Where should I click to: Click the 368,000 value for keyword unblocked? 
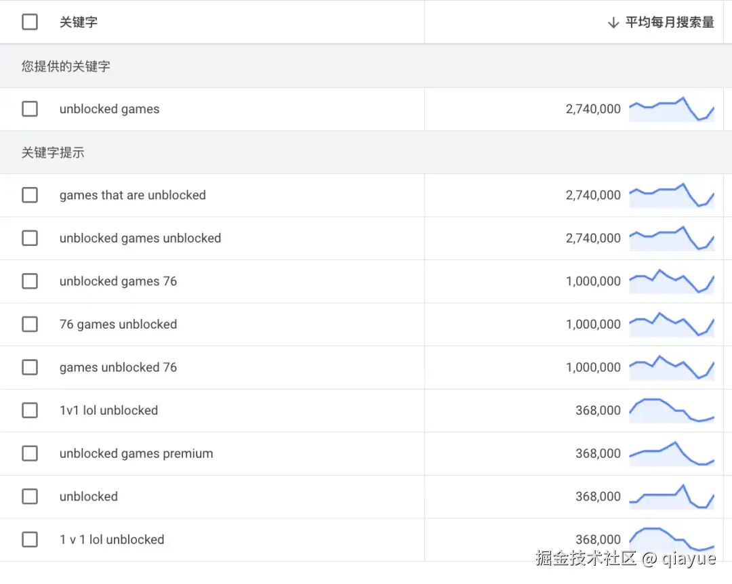(598, 497)
